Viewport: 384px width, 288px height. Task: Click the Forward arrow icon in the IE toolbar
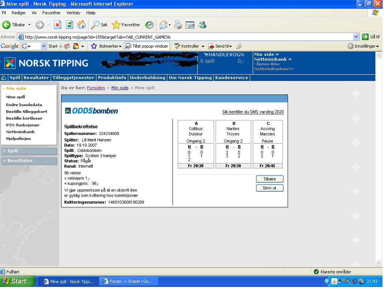tap(40, 25)
